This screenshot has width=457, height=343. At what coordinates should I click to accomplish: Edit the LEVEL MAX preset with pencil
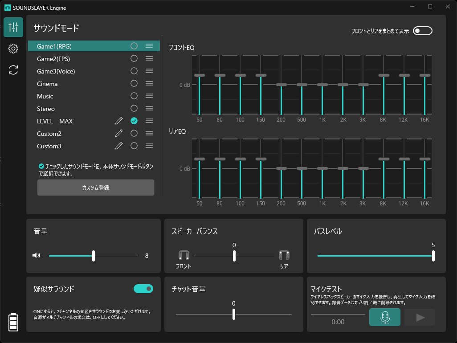(119, 121)
